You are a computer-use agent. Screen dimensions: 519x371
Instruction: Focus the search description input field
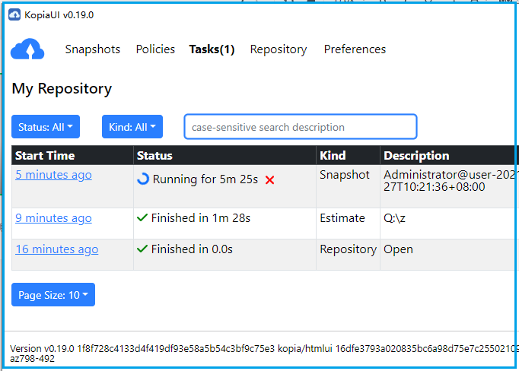click(301, 127)
